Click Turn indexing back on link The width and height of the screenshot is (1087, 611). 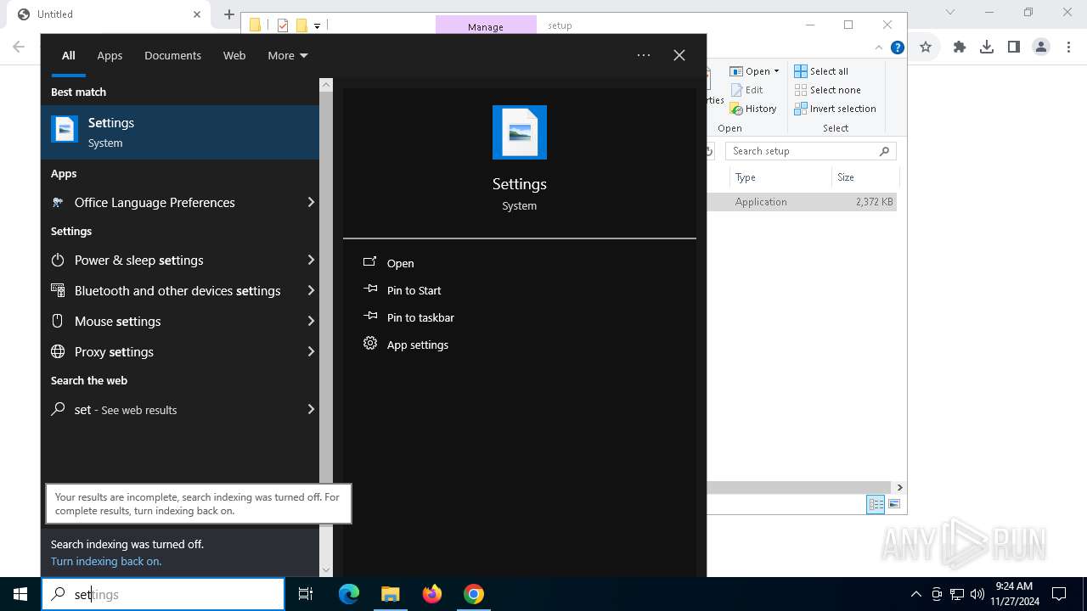pos(106,561)
